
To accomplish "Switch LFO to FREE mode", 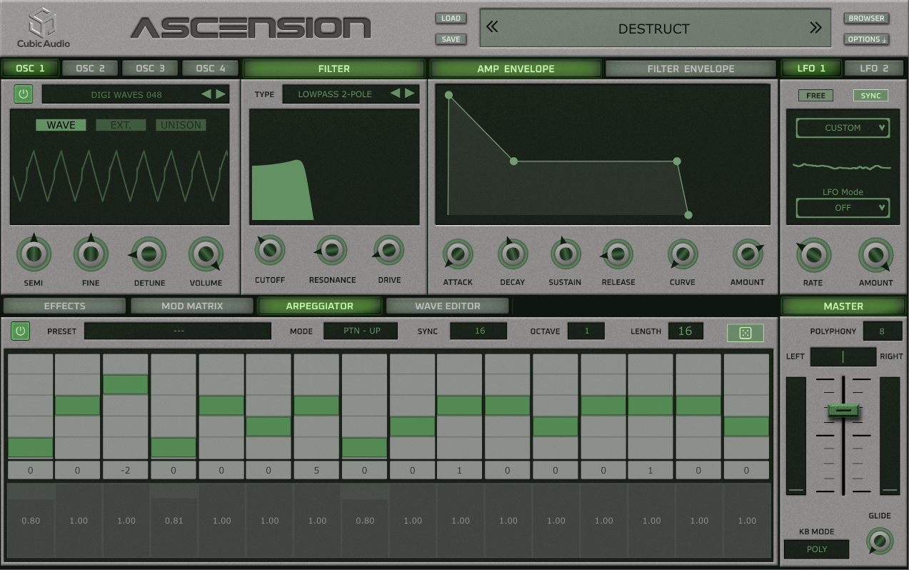I will click(x=815, y=96).
